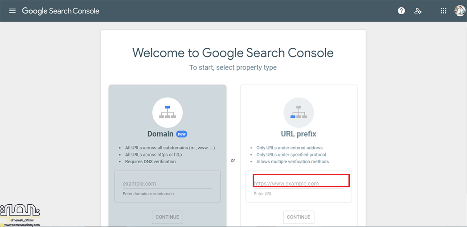467x227 pixels.
Task: Click the URL prefix sitemap icon
Action: click(x=299, y=112)
